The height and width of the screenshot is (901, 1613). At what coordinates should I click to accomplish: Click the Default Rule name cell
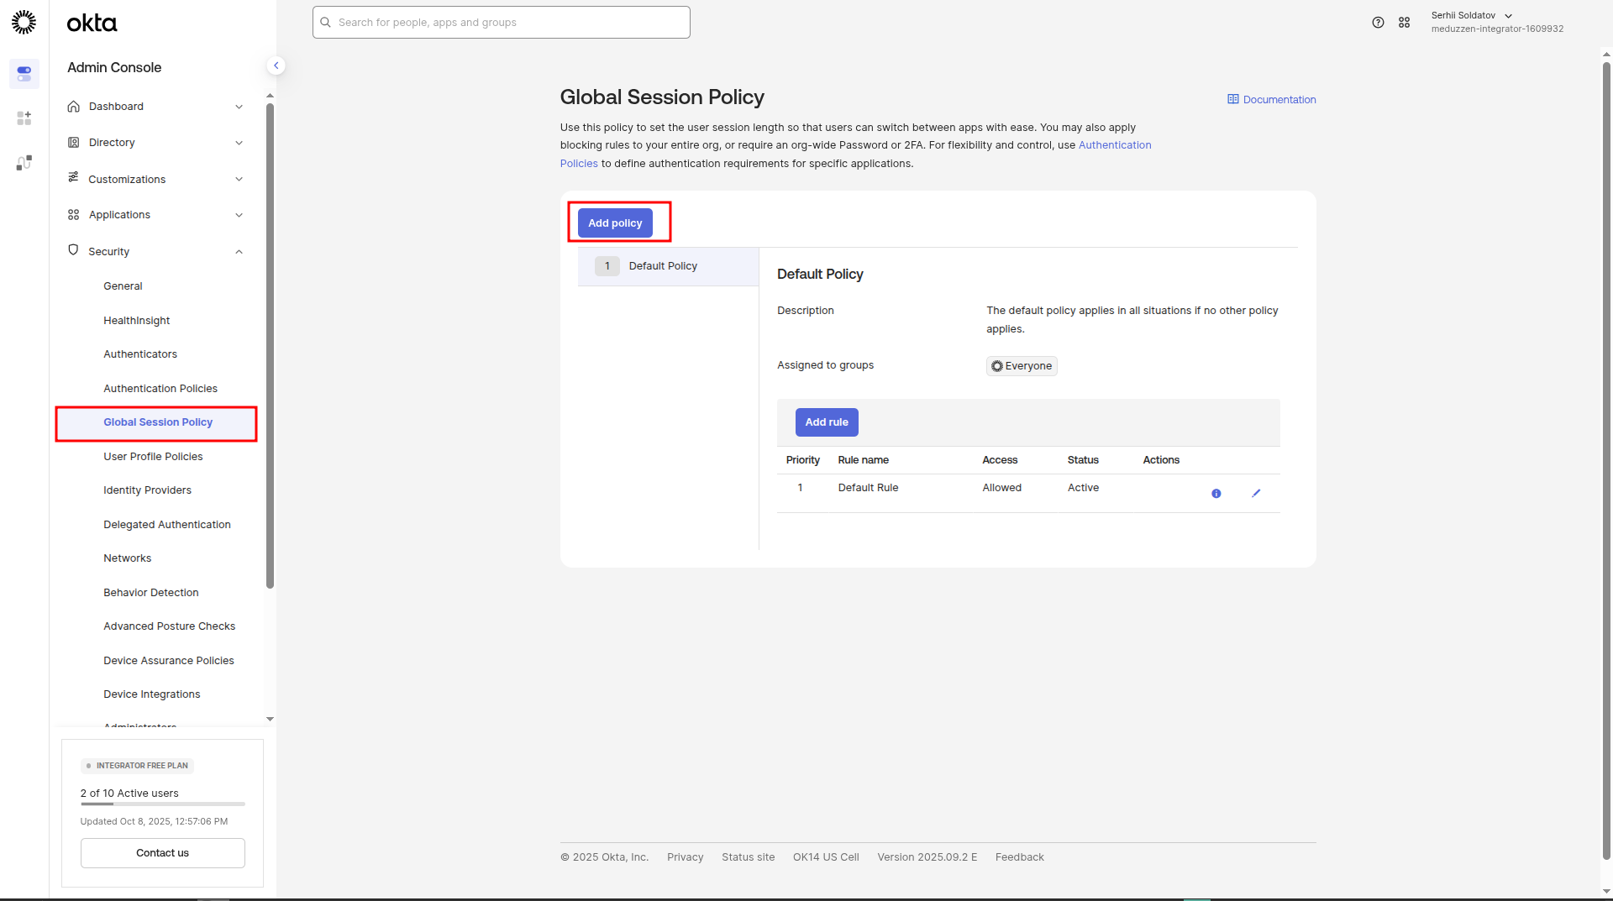pos(869,488)
